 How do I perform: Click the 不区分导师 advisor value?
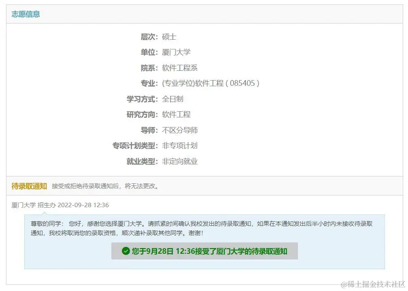[x=180, y=130]
